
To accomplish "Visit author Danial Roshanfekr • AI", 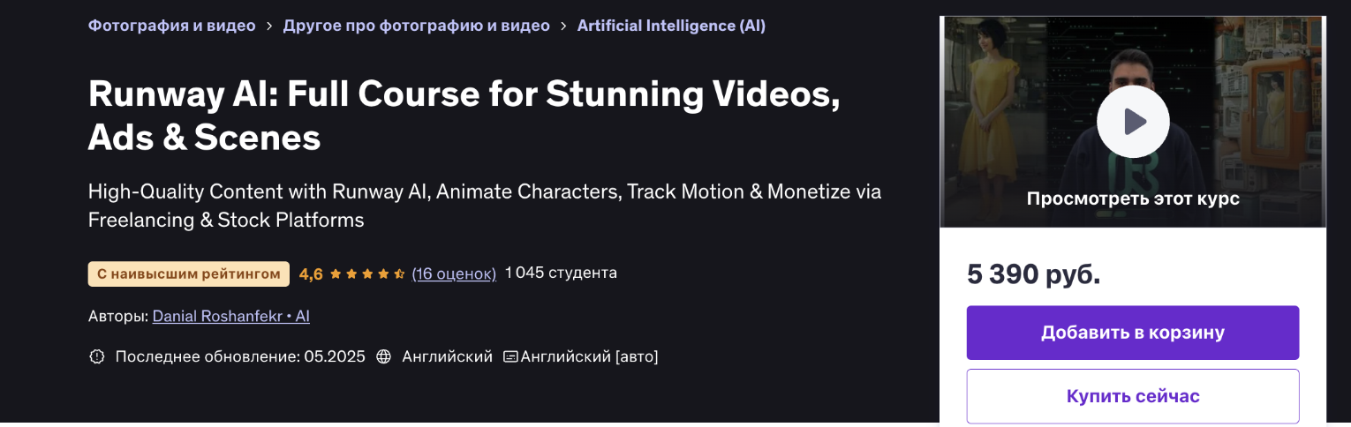I will [x=231, y=316].
